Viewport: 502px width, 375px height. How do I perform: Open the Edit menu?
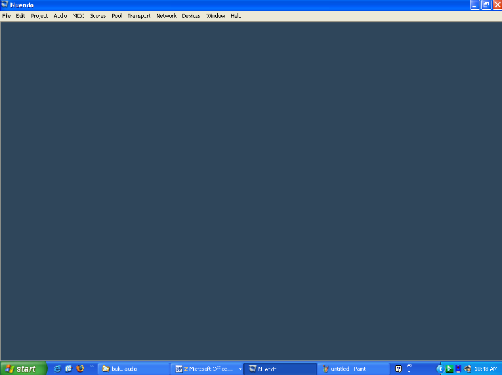point(21,16)
